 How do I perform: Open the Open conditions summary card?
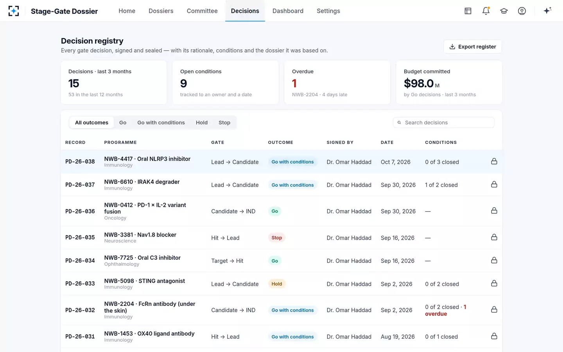(x=226, y=82)
